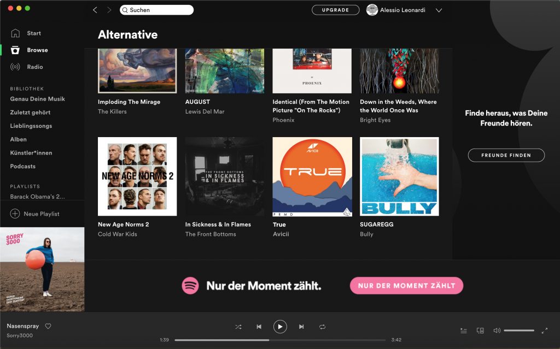Adjust the volume slider
This screenshot has width=560, height=349.
pyautogui.click(x=518, y=330)
